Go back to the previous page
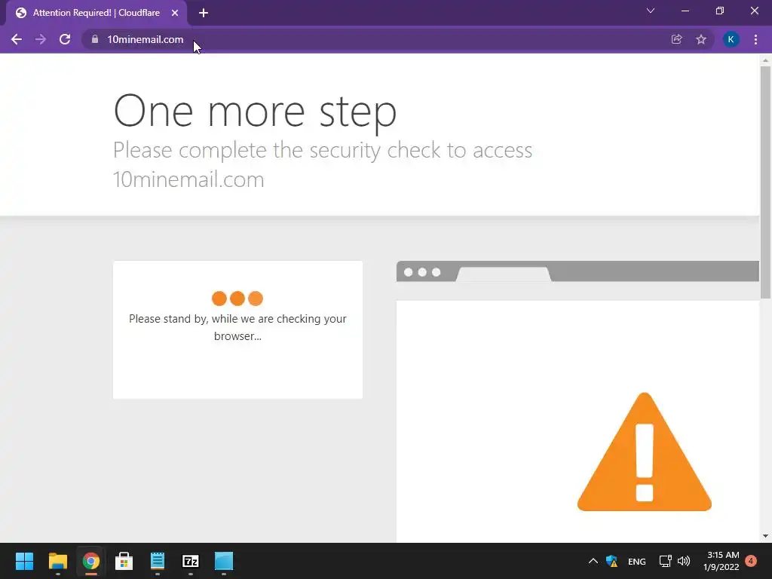This screenshot has height=579, width=772. pos(17,39)
